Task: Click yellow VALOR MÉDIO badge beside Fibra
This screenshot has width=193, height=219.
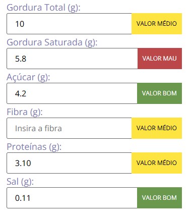Action: pyautogui.click(x=157, y=128)
